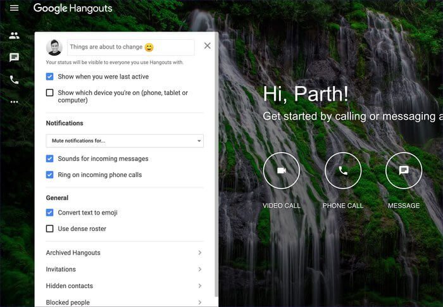Click the 'Hi, Parth!' greeting text
This screenshot has width=443, height=307.
click(x=306, y=94)
